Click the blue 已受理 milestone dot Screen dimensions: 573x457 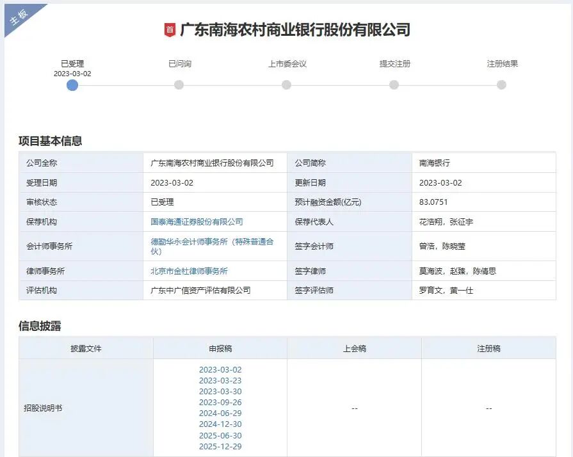coord(72,84)
